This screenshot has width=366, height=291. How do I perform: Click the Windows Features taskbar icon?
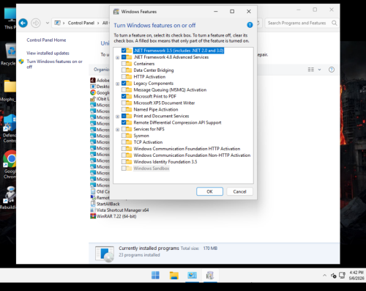click(210, 276)
